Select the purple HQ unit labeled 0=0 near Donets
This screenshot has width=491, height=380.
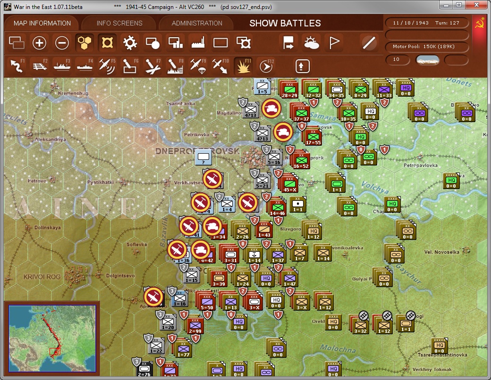(406, 88)
